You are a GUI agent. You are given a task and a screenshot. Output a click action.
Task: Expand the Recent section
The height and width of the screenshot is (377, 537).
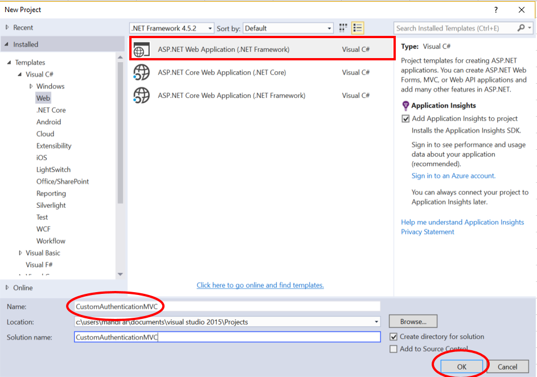(7, 27)
